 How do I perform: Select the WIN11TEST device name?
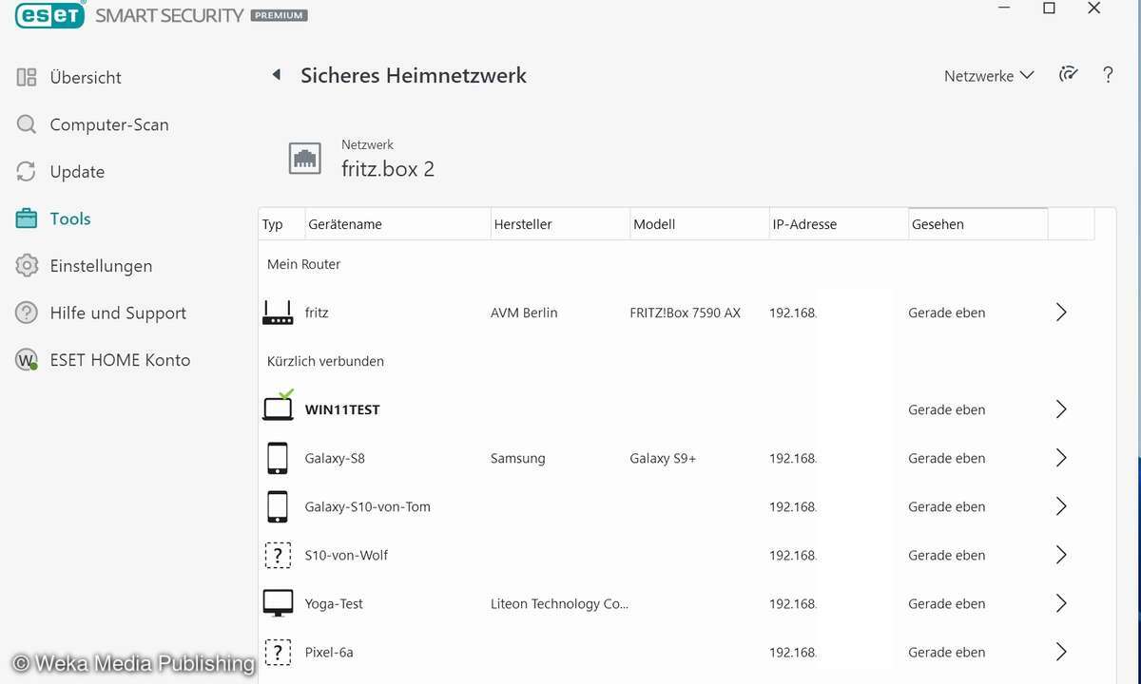[x=342, y=409]
